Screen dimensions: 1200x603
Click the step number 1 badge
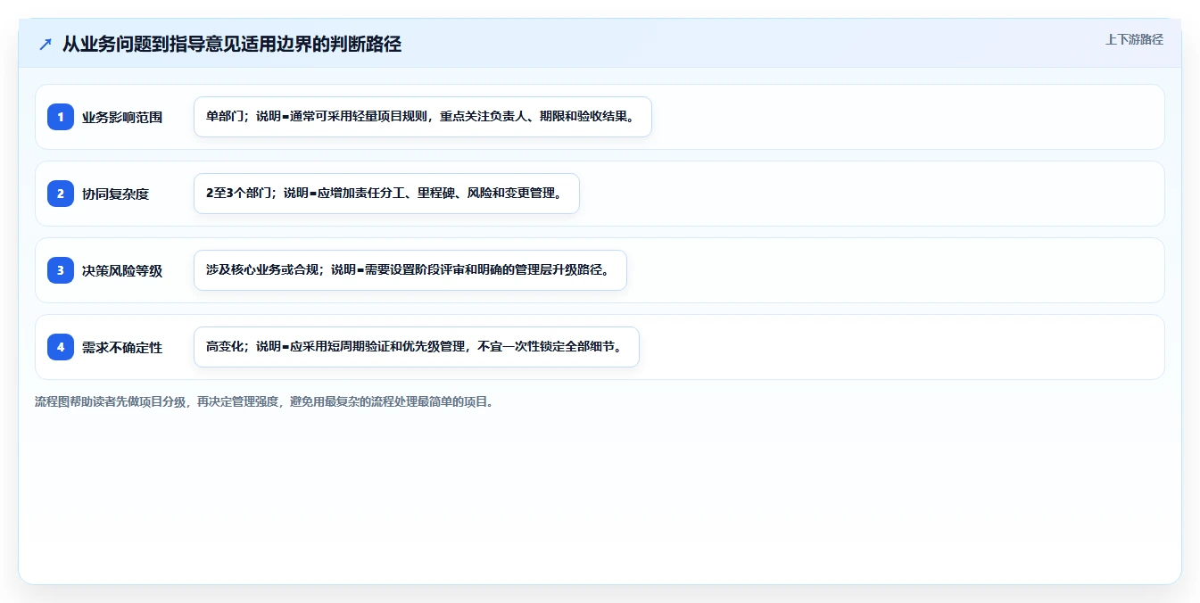point(61,117)
